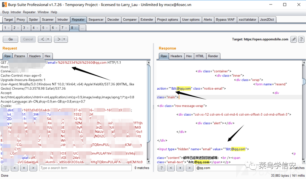306x179 pixels.
Task: Click the response pane scrollbar thumb
Action: (x=304, y=81)
